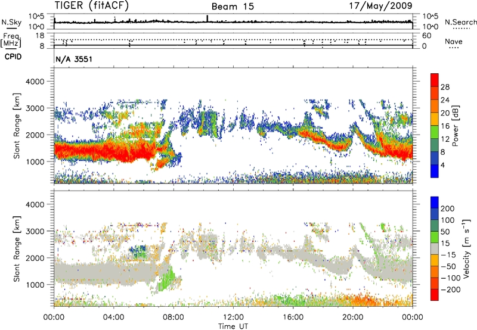Image resolution: width=477 pixels, height=330 pixels.
Task: Select the Power [dB] colorbar title
Action: pyautogui.click(x=455, y=126)
